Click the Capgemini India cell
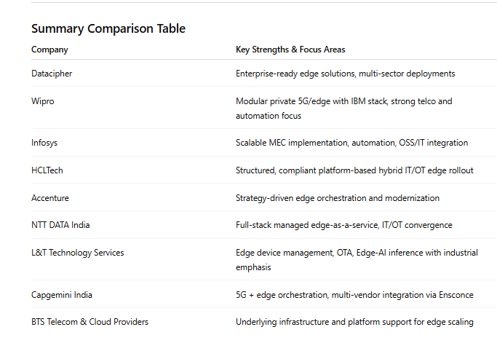This screenshot has width=497, height=359. [x=62, y=295]
